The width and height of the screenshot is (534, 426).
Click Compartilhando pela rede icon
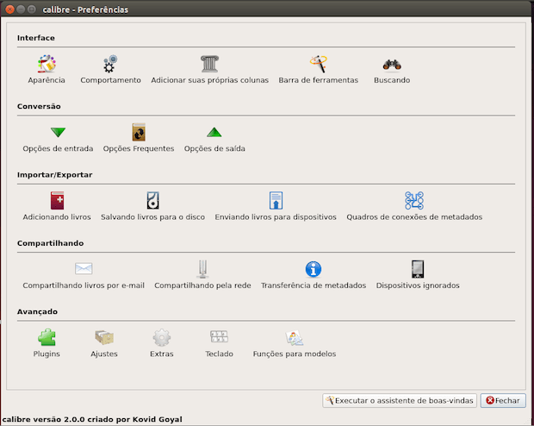click(x=202, y=269)
